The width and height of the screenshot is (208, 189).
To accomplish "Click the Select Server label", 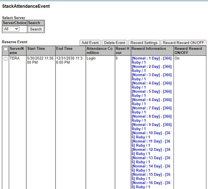I will click(x=14, y=18).
